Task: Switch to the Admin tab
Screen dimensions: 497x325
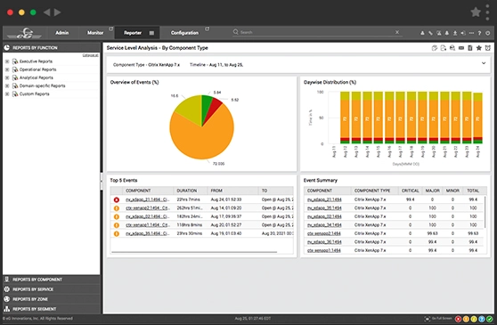Action: tap(62, 33)
